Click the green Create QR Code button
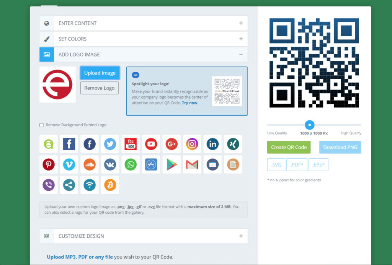Screen dimensions: 392x265 289,147
